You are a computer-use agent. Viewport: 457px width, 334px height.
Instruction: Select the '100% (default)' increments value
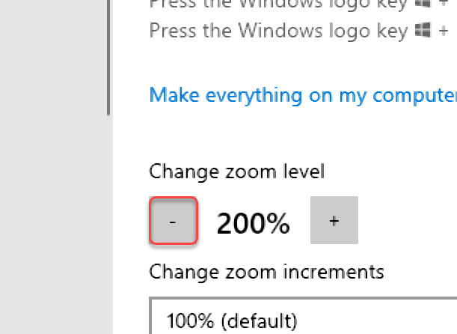point(232,321)
